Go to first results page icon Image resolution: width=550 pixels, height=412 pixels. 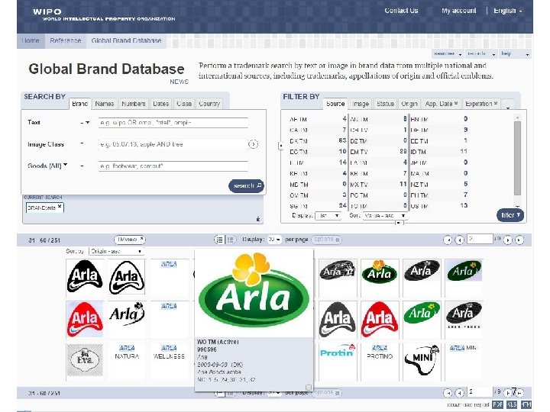(x=448, y=240)
